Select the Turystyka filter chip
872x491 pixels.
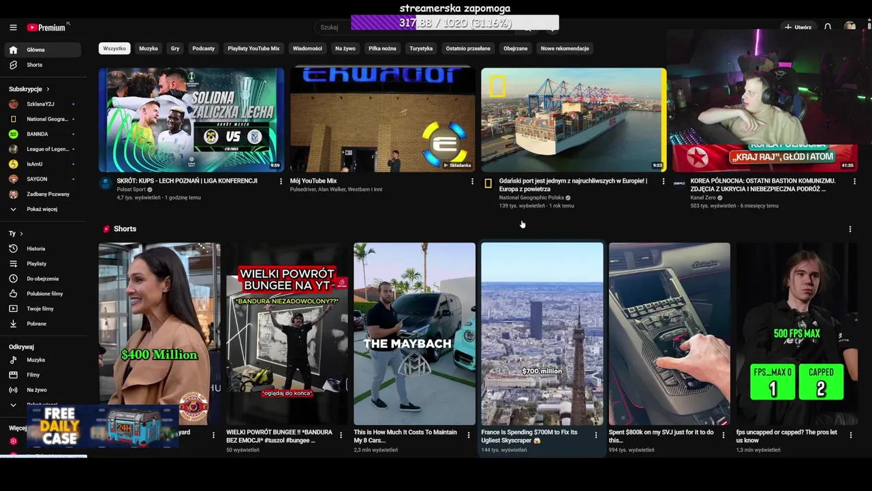coord(421,48)
